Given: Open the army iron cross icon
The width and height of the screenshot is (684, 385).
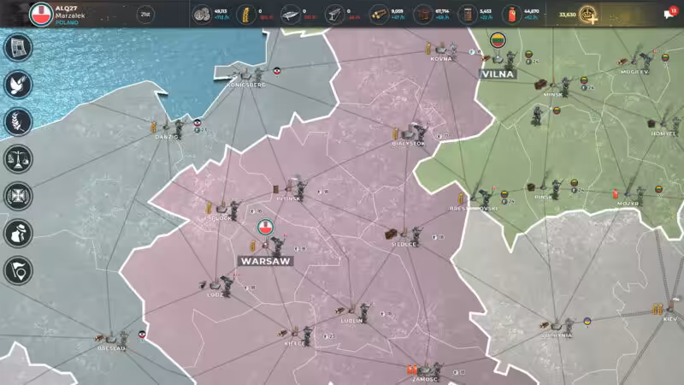Looking at the screenshot, I should coord(18,196).
